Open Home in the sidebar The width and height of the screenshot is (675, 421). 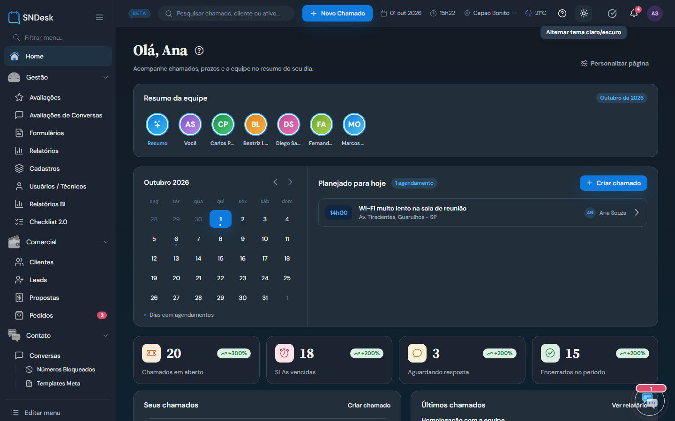pos(58,56)
